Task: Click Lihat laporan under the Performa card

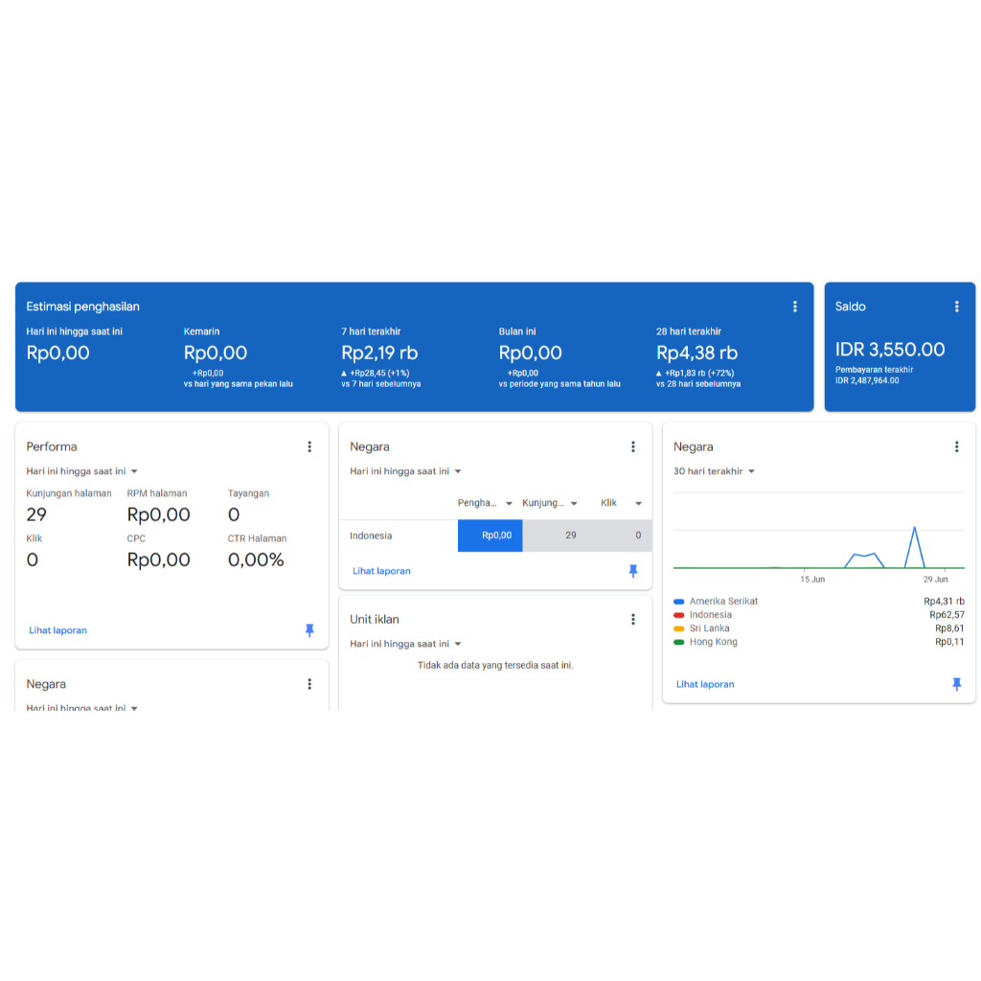Action: pyautogui.click(x=59, y=630)
